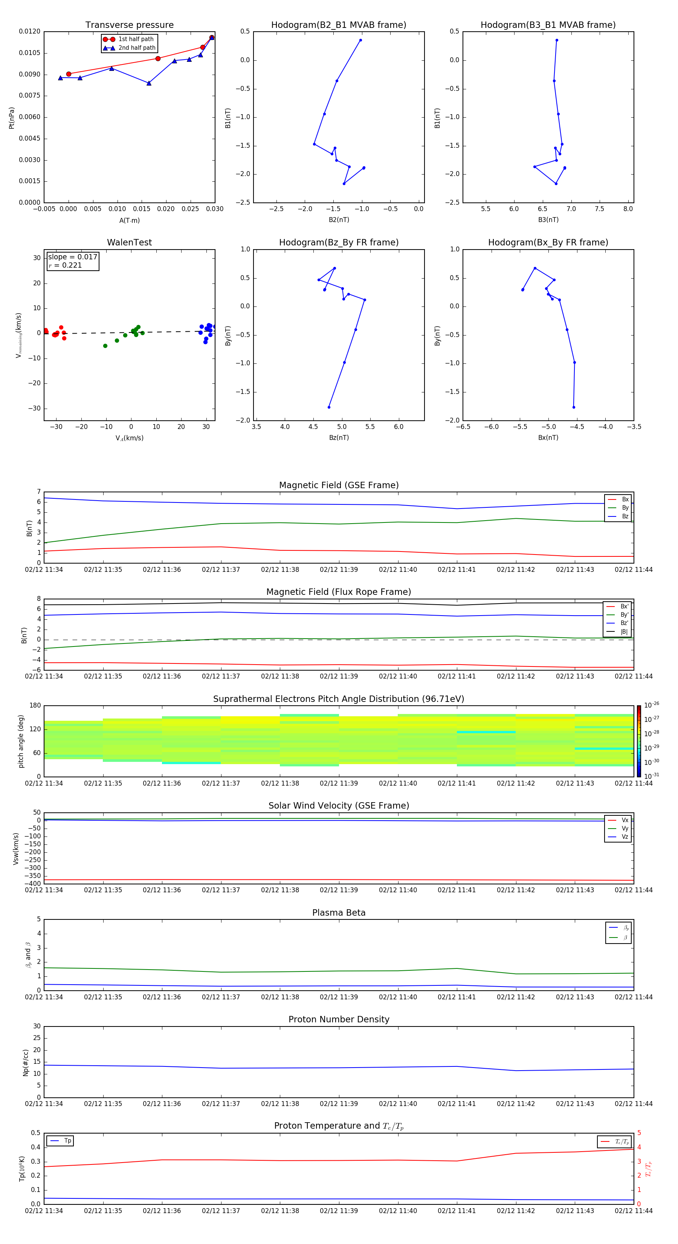Click the 'Hodogram(Bx_By FR frame)' title
678x1244 pixels.
[548, 242]
